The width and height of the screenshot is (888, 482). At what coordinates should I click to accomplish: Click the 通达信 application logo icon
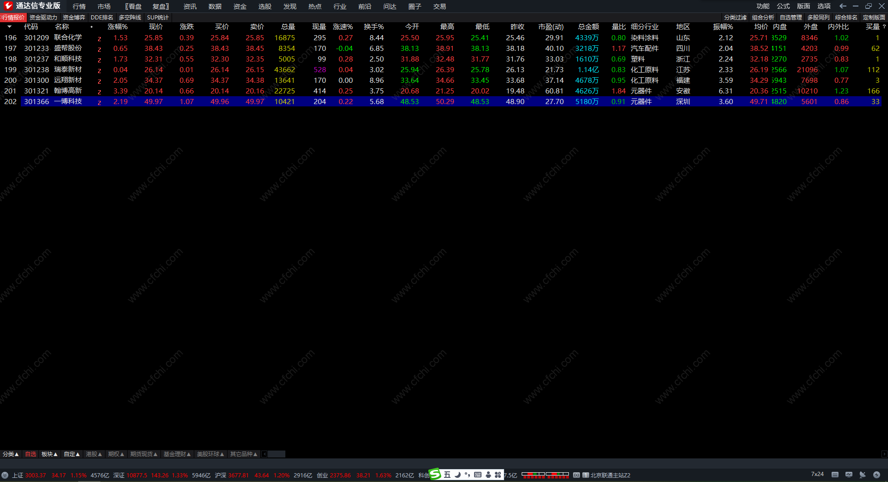coord(8,6)
